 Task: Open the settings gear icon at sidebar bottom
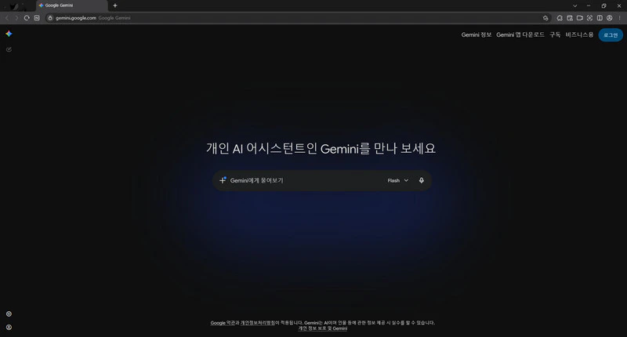pos(9,314)
